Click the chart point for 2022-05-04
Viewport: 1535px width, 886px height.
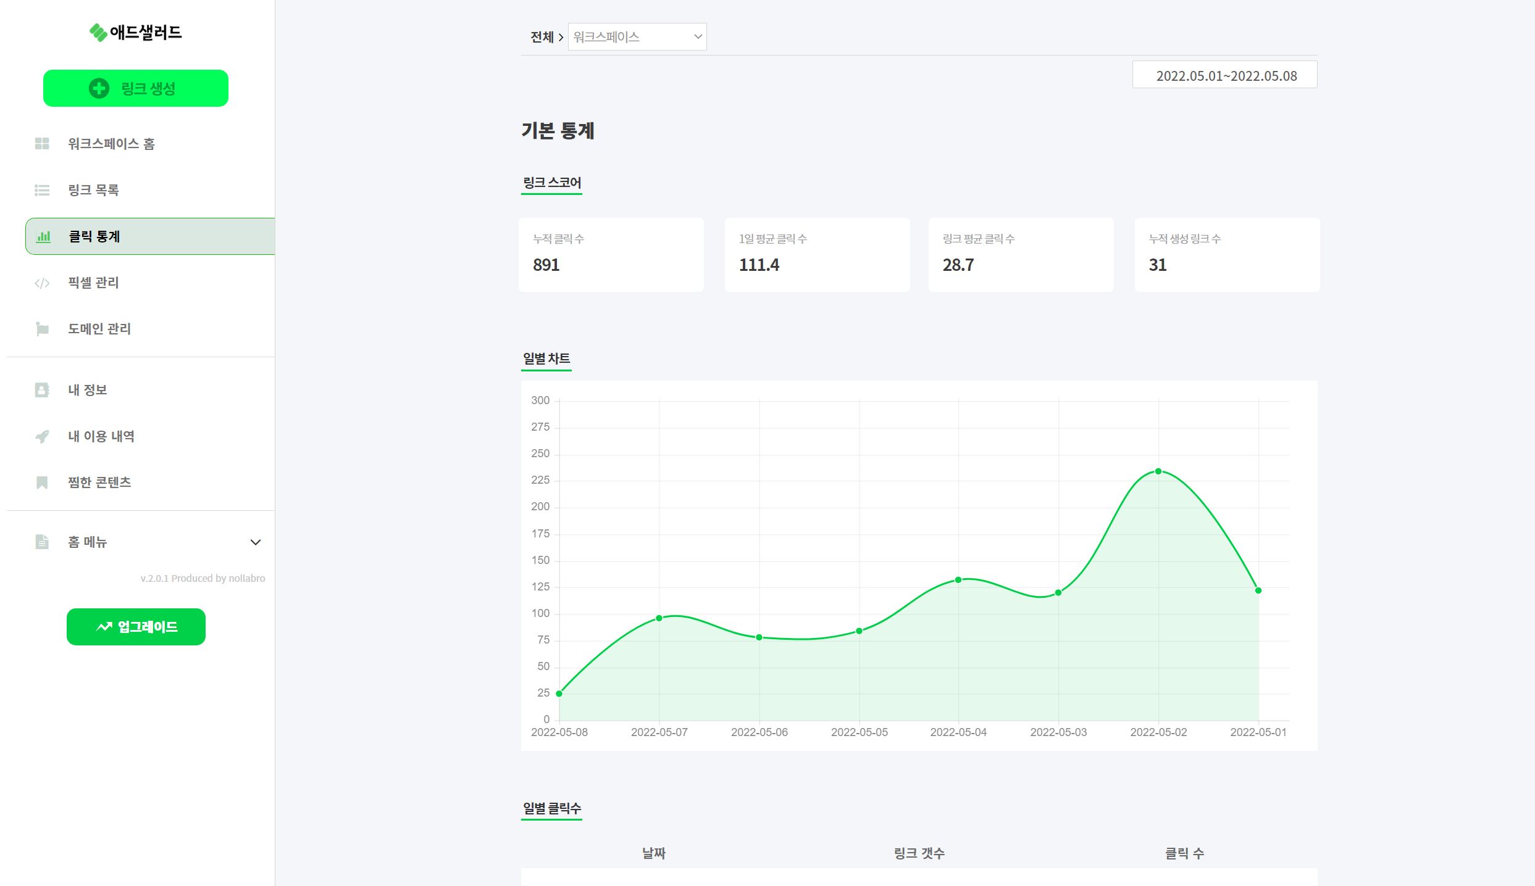(x=958, y=580)
